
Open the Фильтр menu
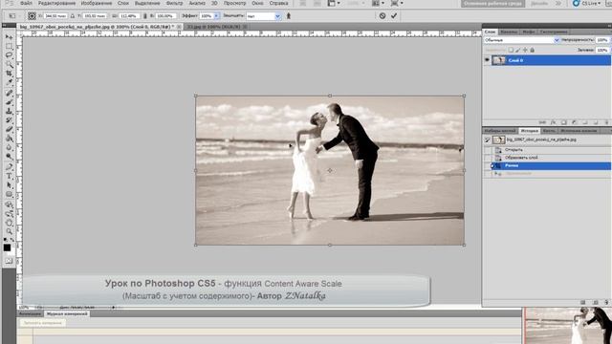pos(174,3)
